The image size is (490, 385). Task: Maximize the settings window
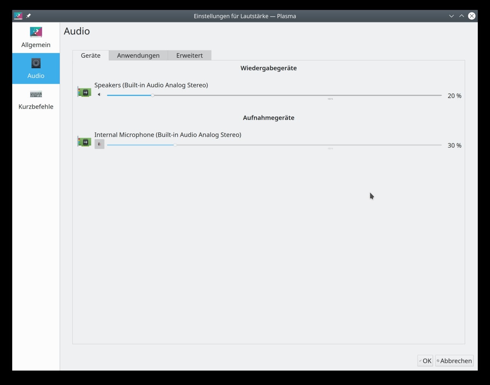[x=462, y=16]
